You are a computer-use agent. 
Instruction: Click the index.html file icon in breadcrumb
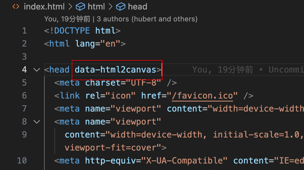16,6
